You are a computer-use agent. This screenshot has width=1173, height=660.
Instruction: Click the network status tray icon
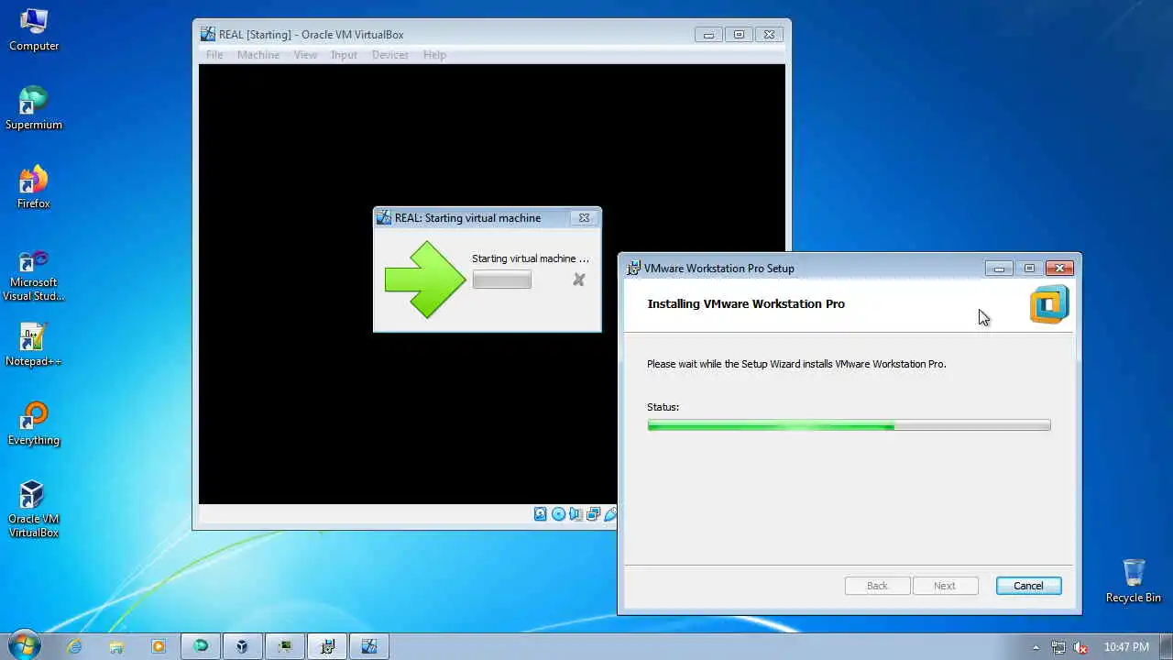point(1058,646)
